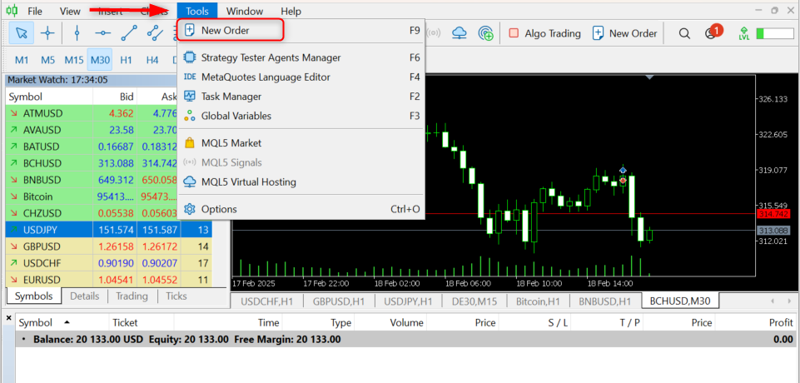Open MQL5 Market entry
Screen dimensions: 800x383
click(301, 143)
